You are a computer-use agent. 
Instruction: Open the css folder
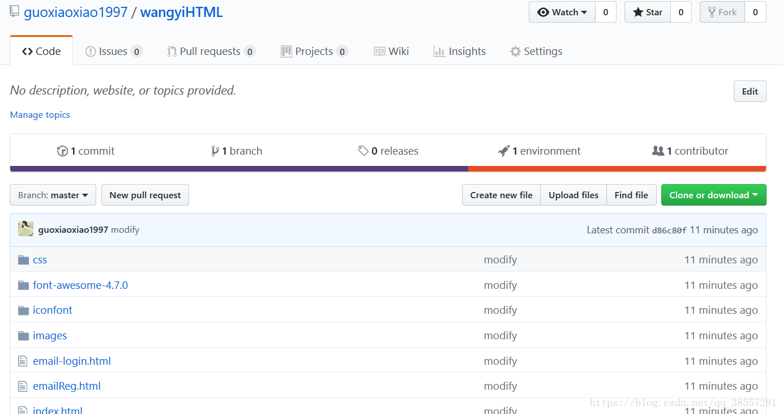point(40,260)
